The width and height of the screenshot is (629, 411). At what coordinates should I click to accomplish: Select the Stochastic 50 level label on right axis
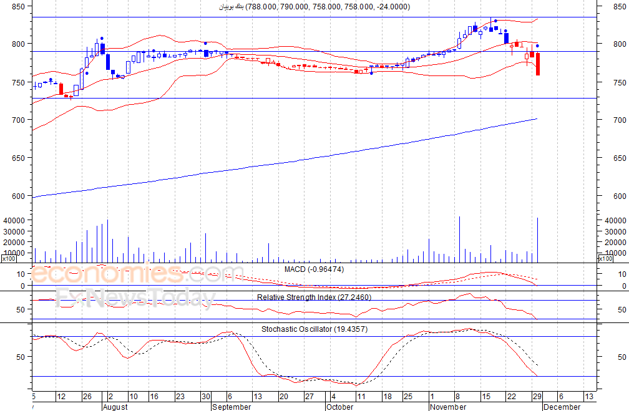[x=622, y=357]
